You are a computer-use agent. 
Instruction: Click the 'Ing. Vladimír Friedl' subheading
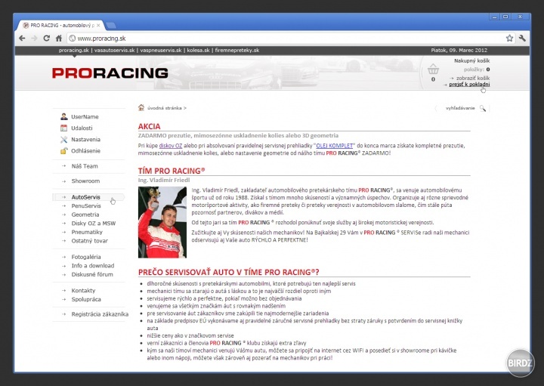164,180
